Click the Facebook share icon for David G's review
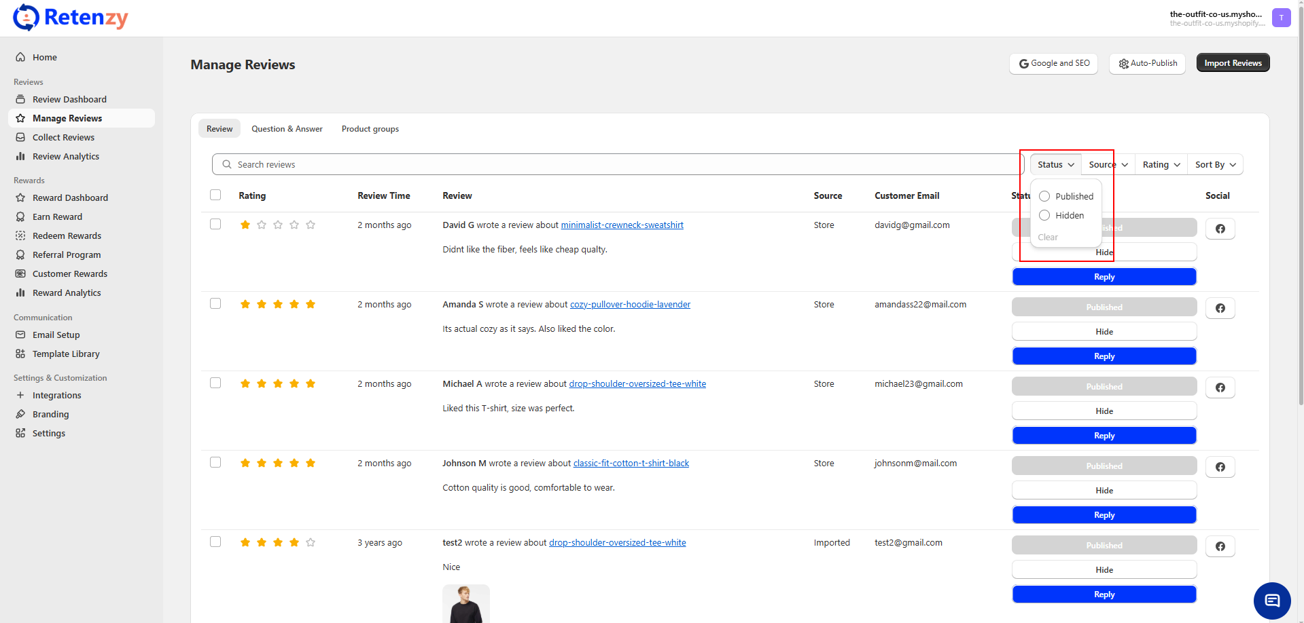The image size is (1304, 623). [x=1220, y=229]
